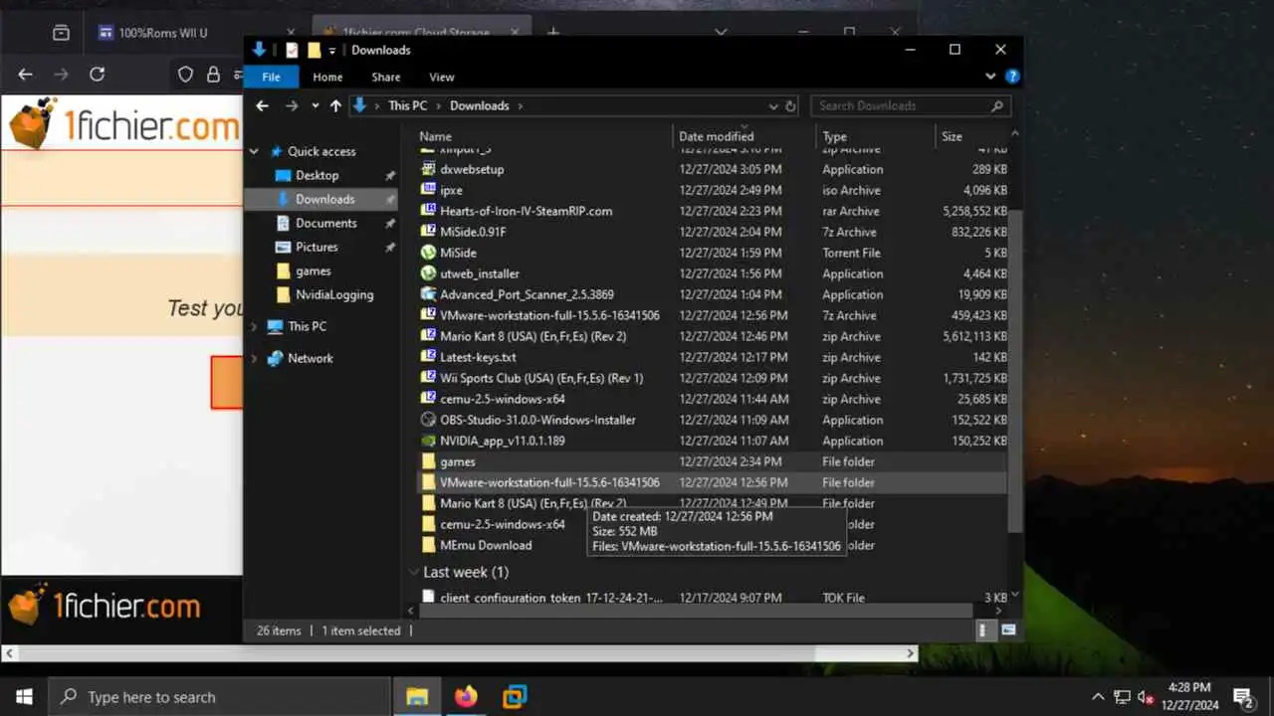The width and height of the screenshot is (1274, 716).
Task: Click the taskbar search box
Action: pos(219,697)
